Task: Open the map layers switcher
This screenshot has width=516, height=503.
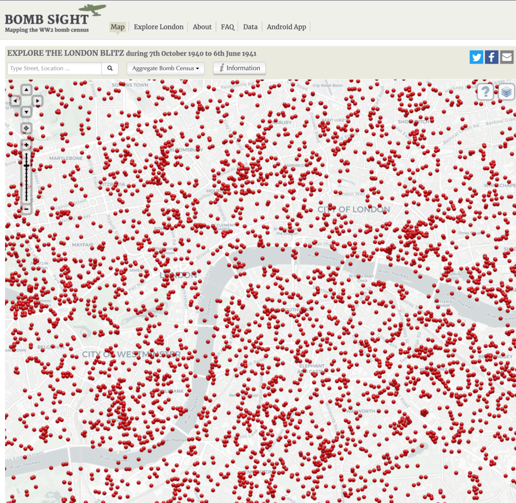Action: (x=507, y=92)
